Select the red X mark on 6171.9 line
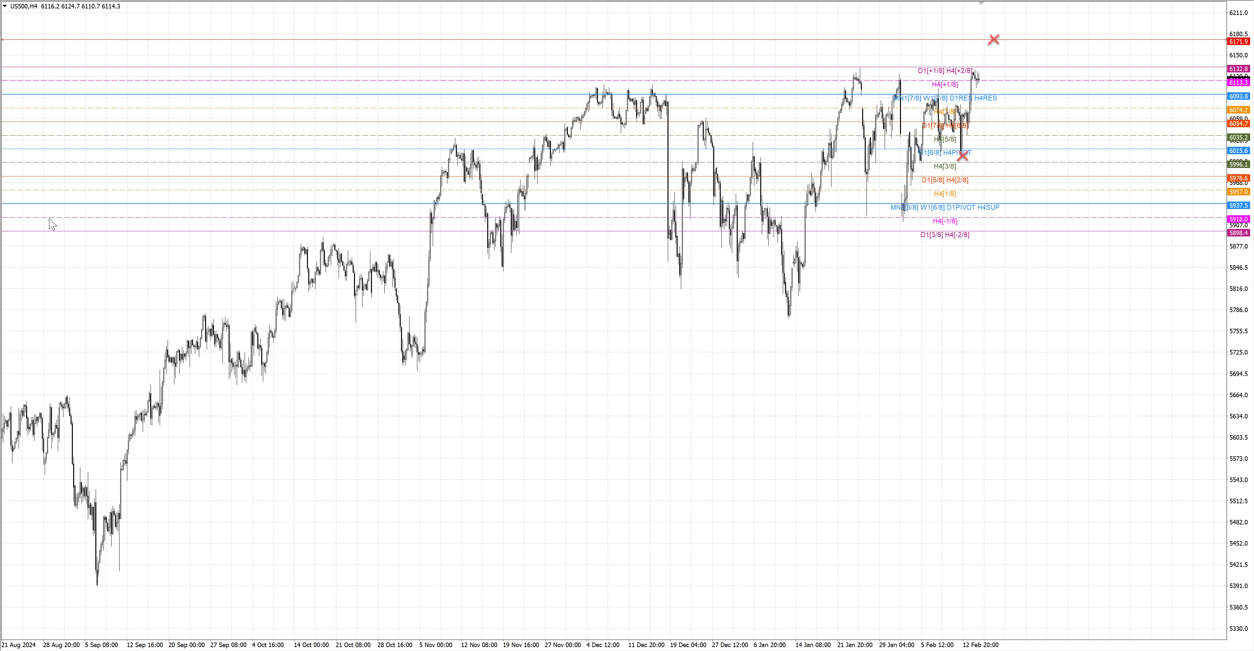Image resolution: width=1254 pixels, height=651 pixels. [993, 39]
